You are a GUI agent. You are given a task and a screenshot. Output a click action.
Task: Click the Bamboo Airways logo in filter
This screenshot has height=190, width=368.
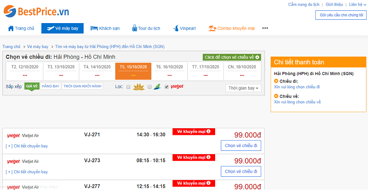pyautogui.click(x=157, y=87)
